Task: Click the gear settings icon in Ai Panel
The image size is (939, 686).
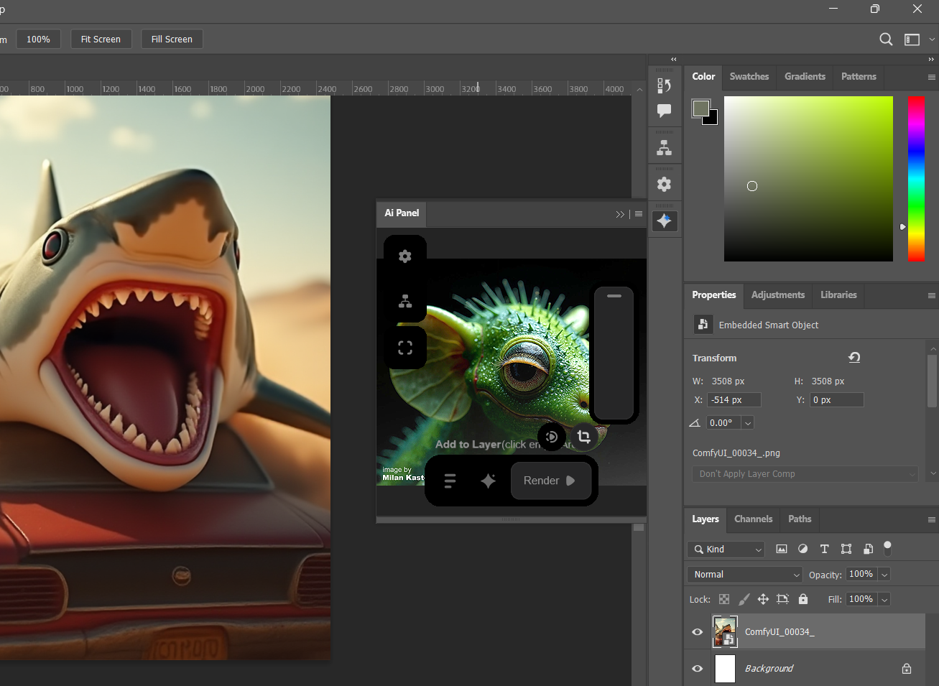Action: pos(405,256)
